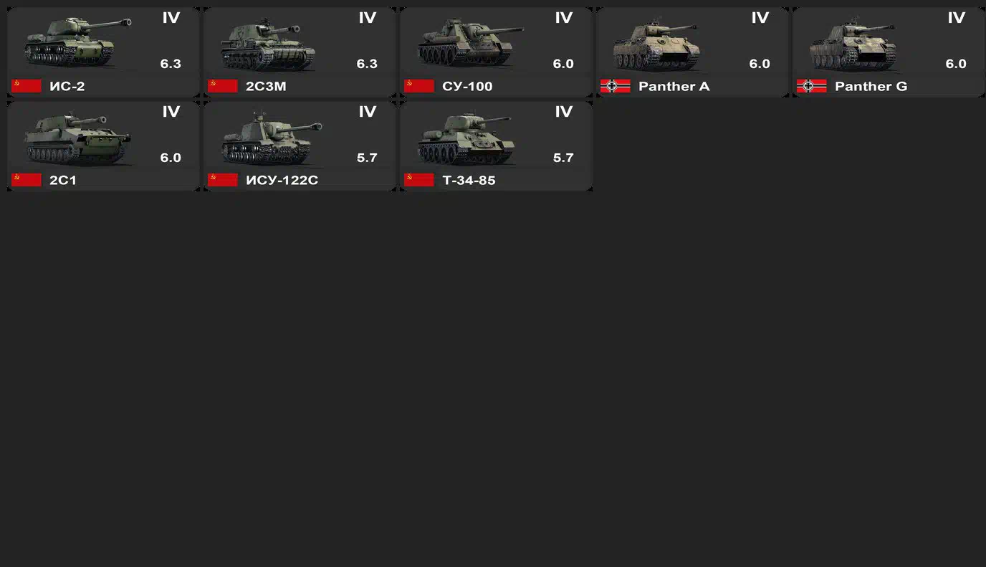Click the ИСУ-122С name label

pyautogui.click(x=282, y=180)
